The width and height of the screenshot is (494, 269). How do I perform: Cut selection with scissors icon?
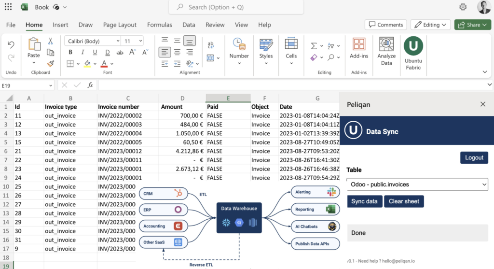click(50, 41)
